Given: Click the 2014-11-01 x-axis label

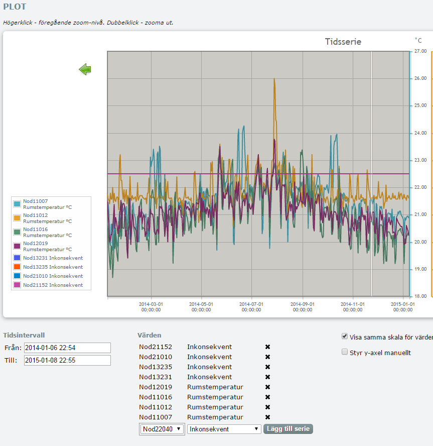Looking at the screenshot, I should [353, 307].
